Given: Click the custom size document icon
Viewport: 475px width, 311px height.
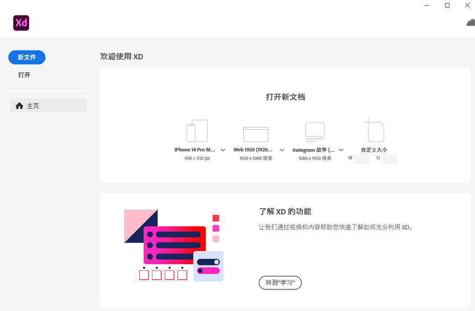Looking at the screenshot, I should [375, 131].
